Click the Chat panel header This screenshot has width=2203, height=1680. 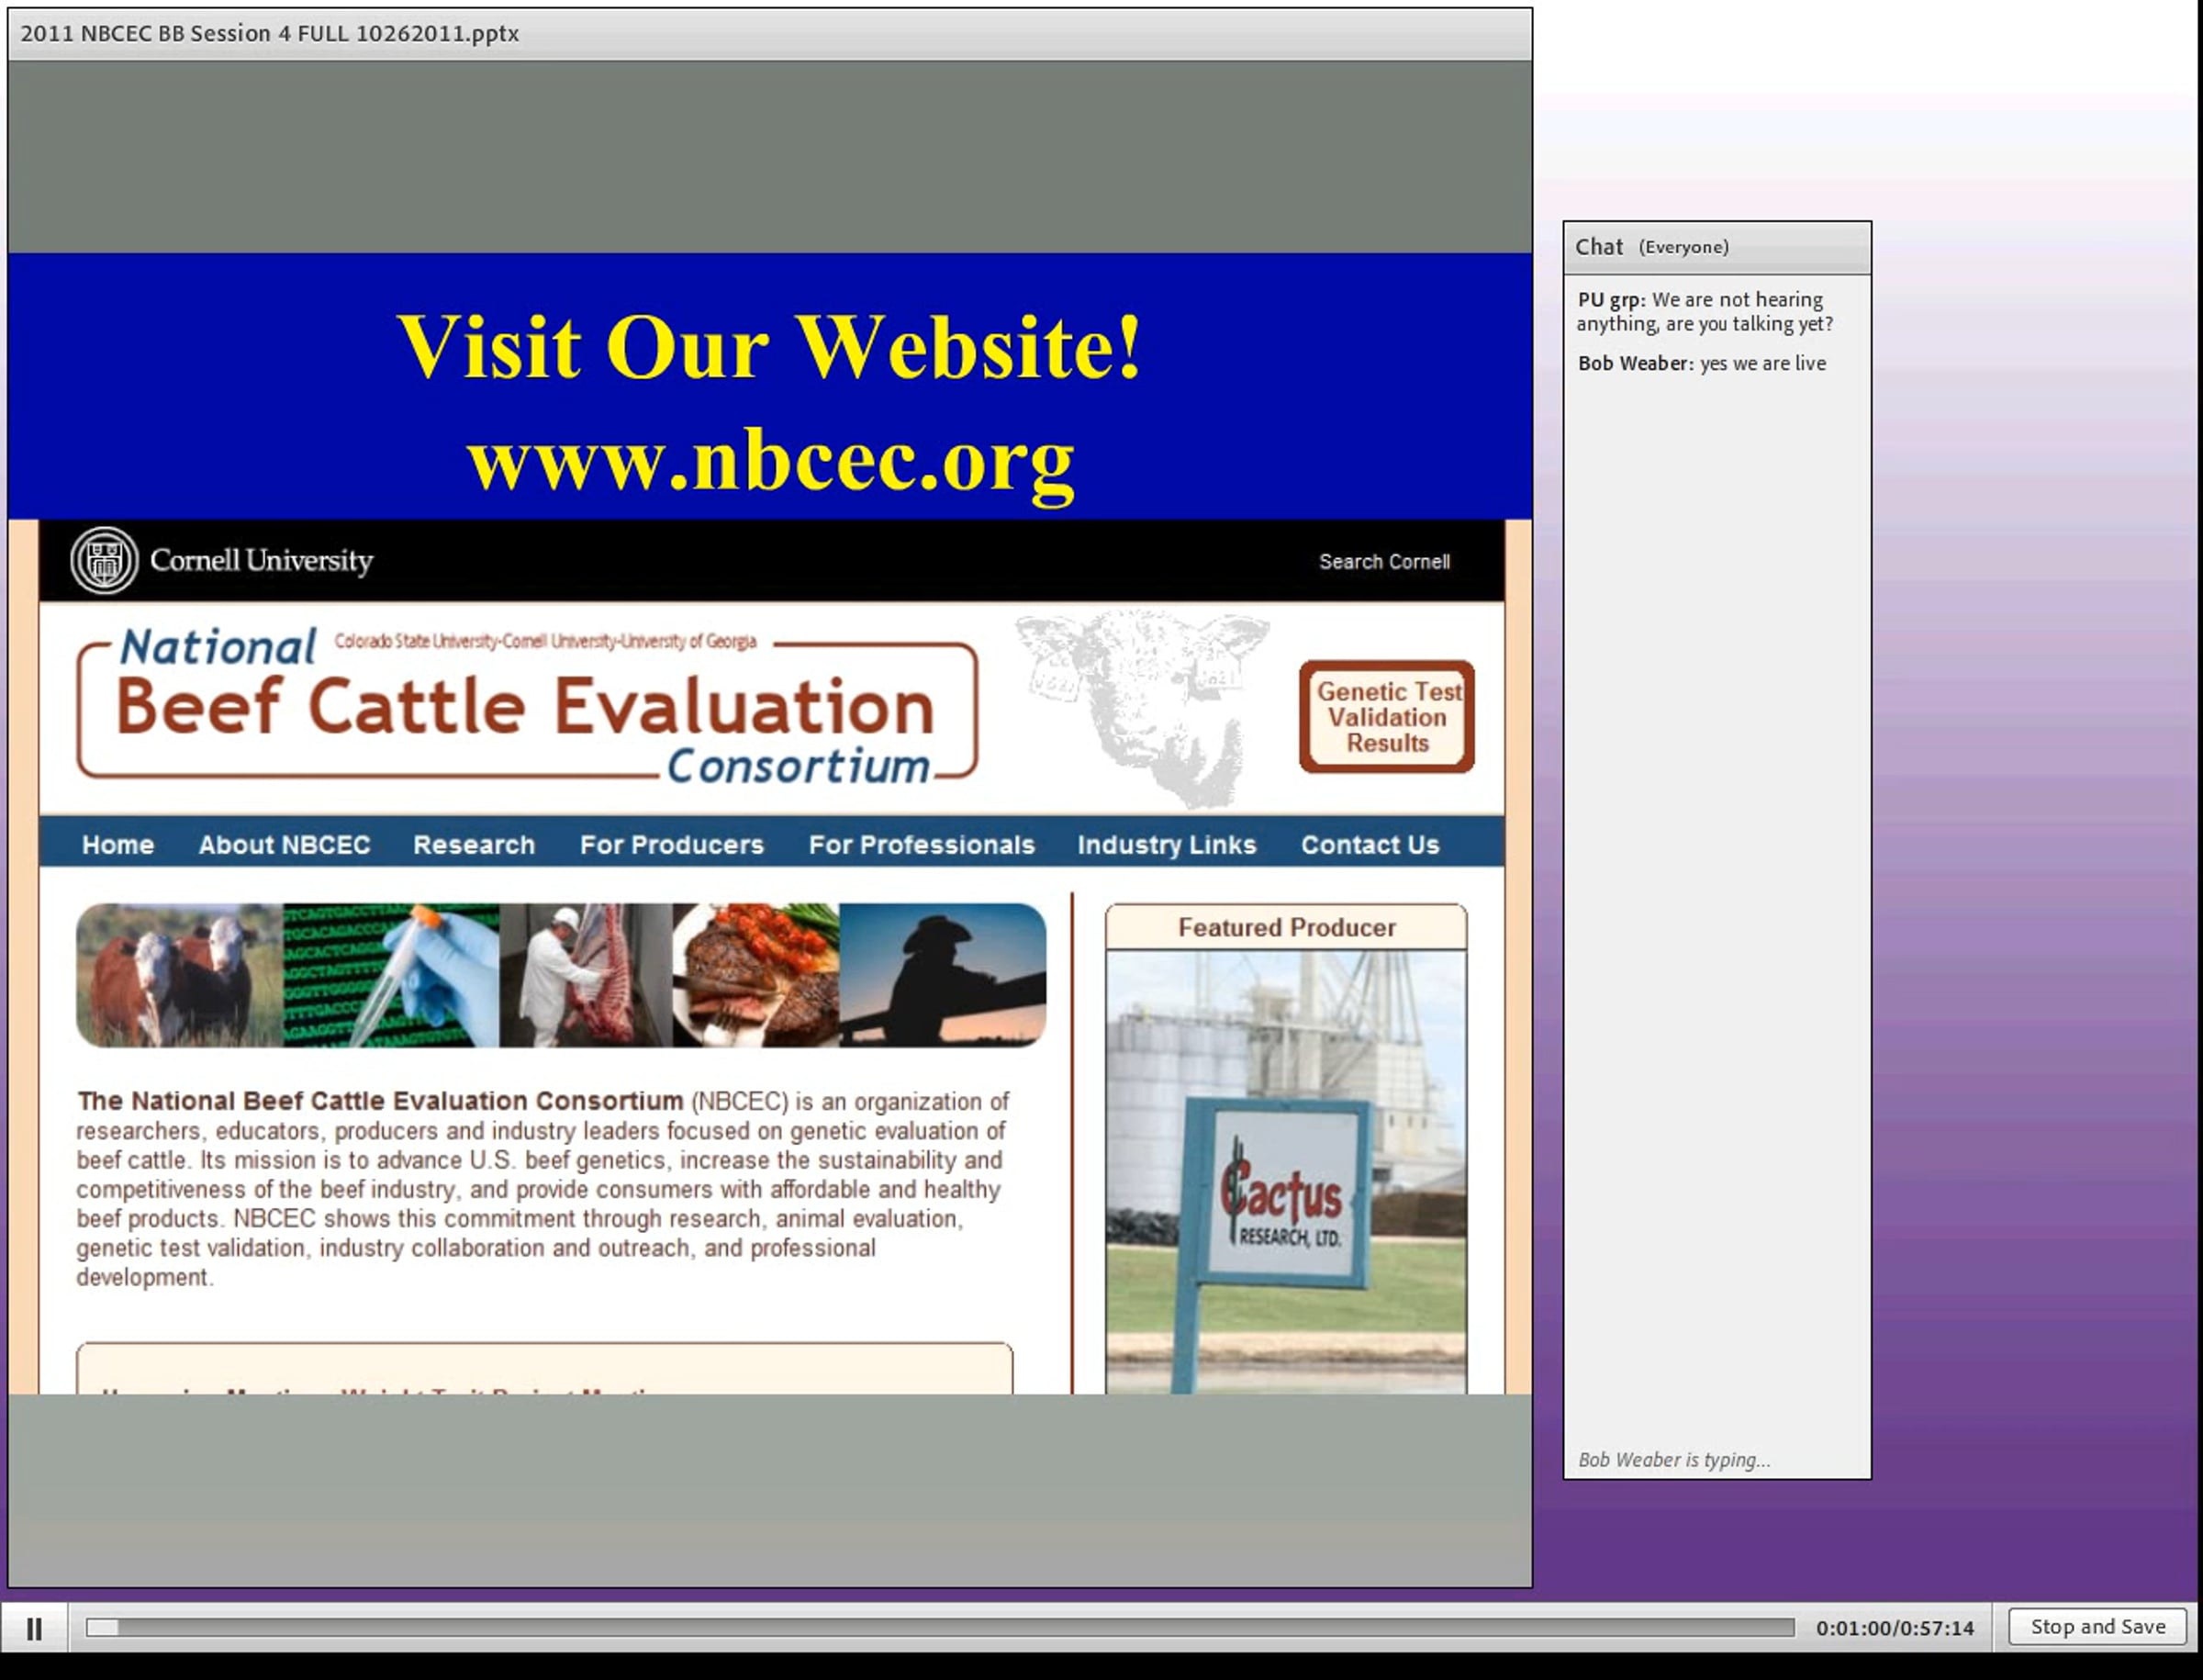(1717, 247)
